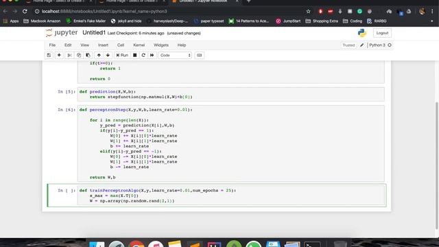This screenshot has height=247, width=439.
Task: Click inside the trainPerceptronAlgo code cell
Action: coord(231,196)
